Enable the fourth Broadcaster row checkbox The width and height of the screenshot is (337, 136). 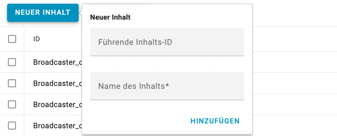coord(12,126)
